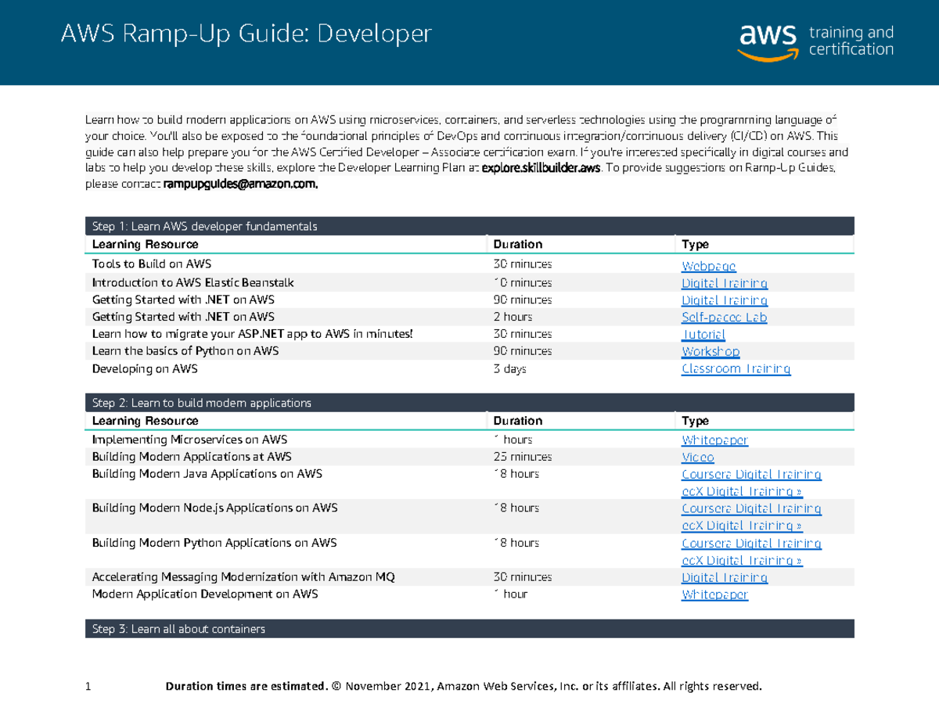
Task: Open the Whitepaper for Implementing Microservices on AWS
Action: pyautogui.click(x=714, y=440)
